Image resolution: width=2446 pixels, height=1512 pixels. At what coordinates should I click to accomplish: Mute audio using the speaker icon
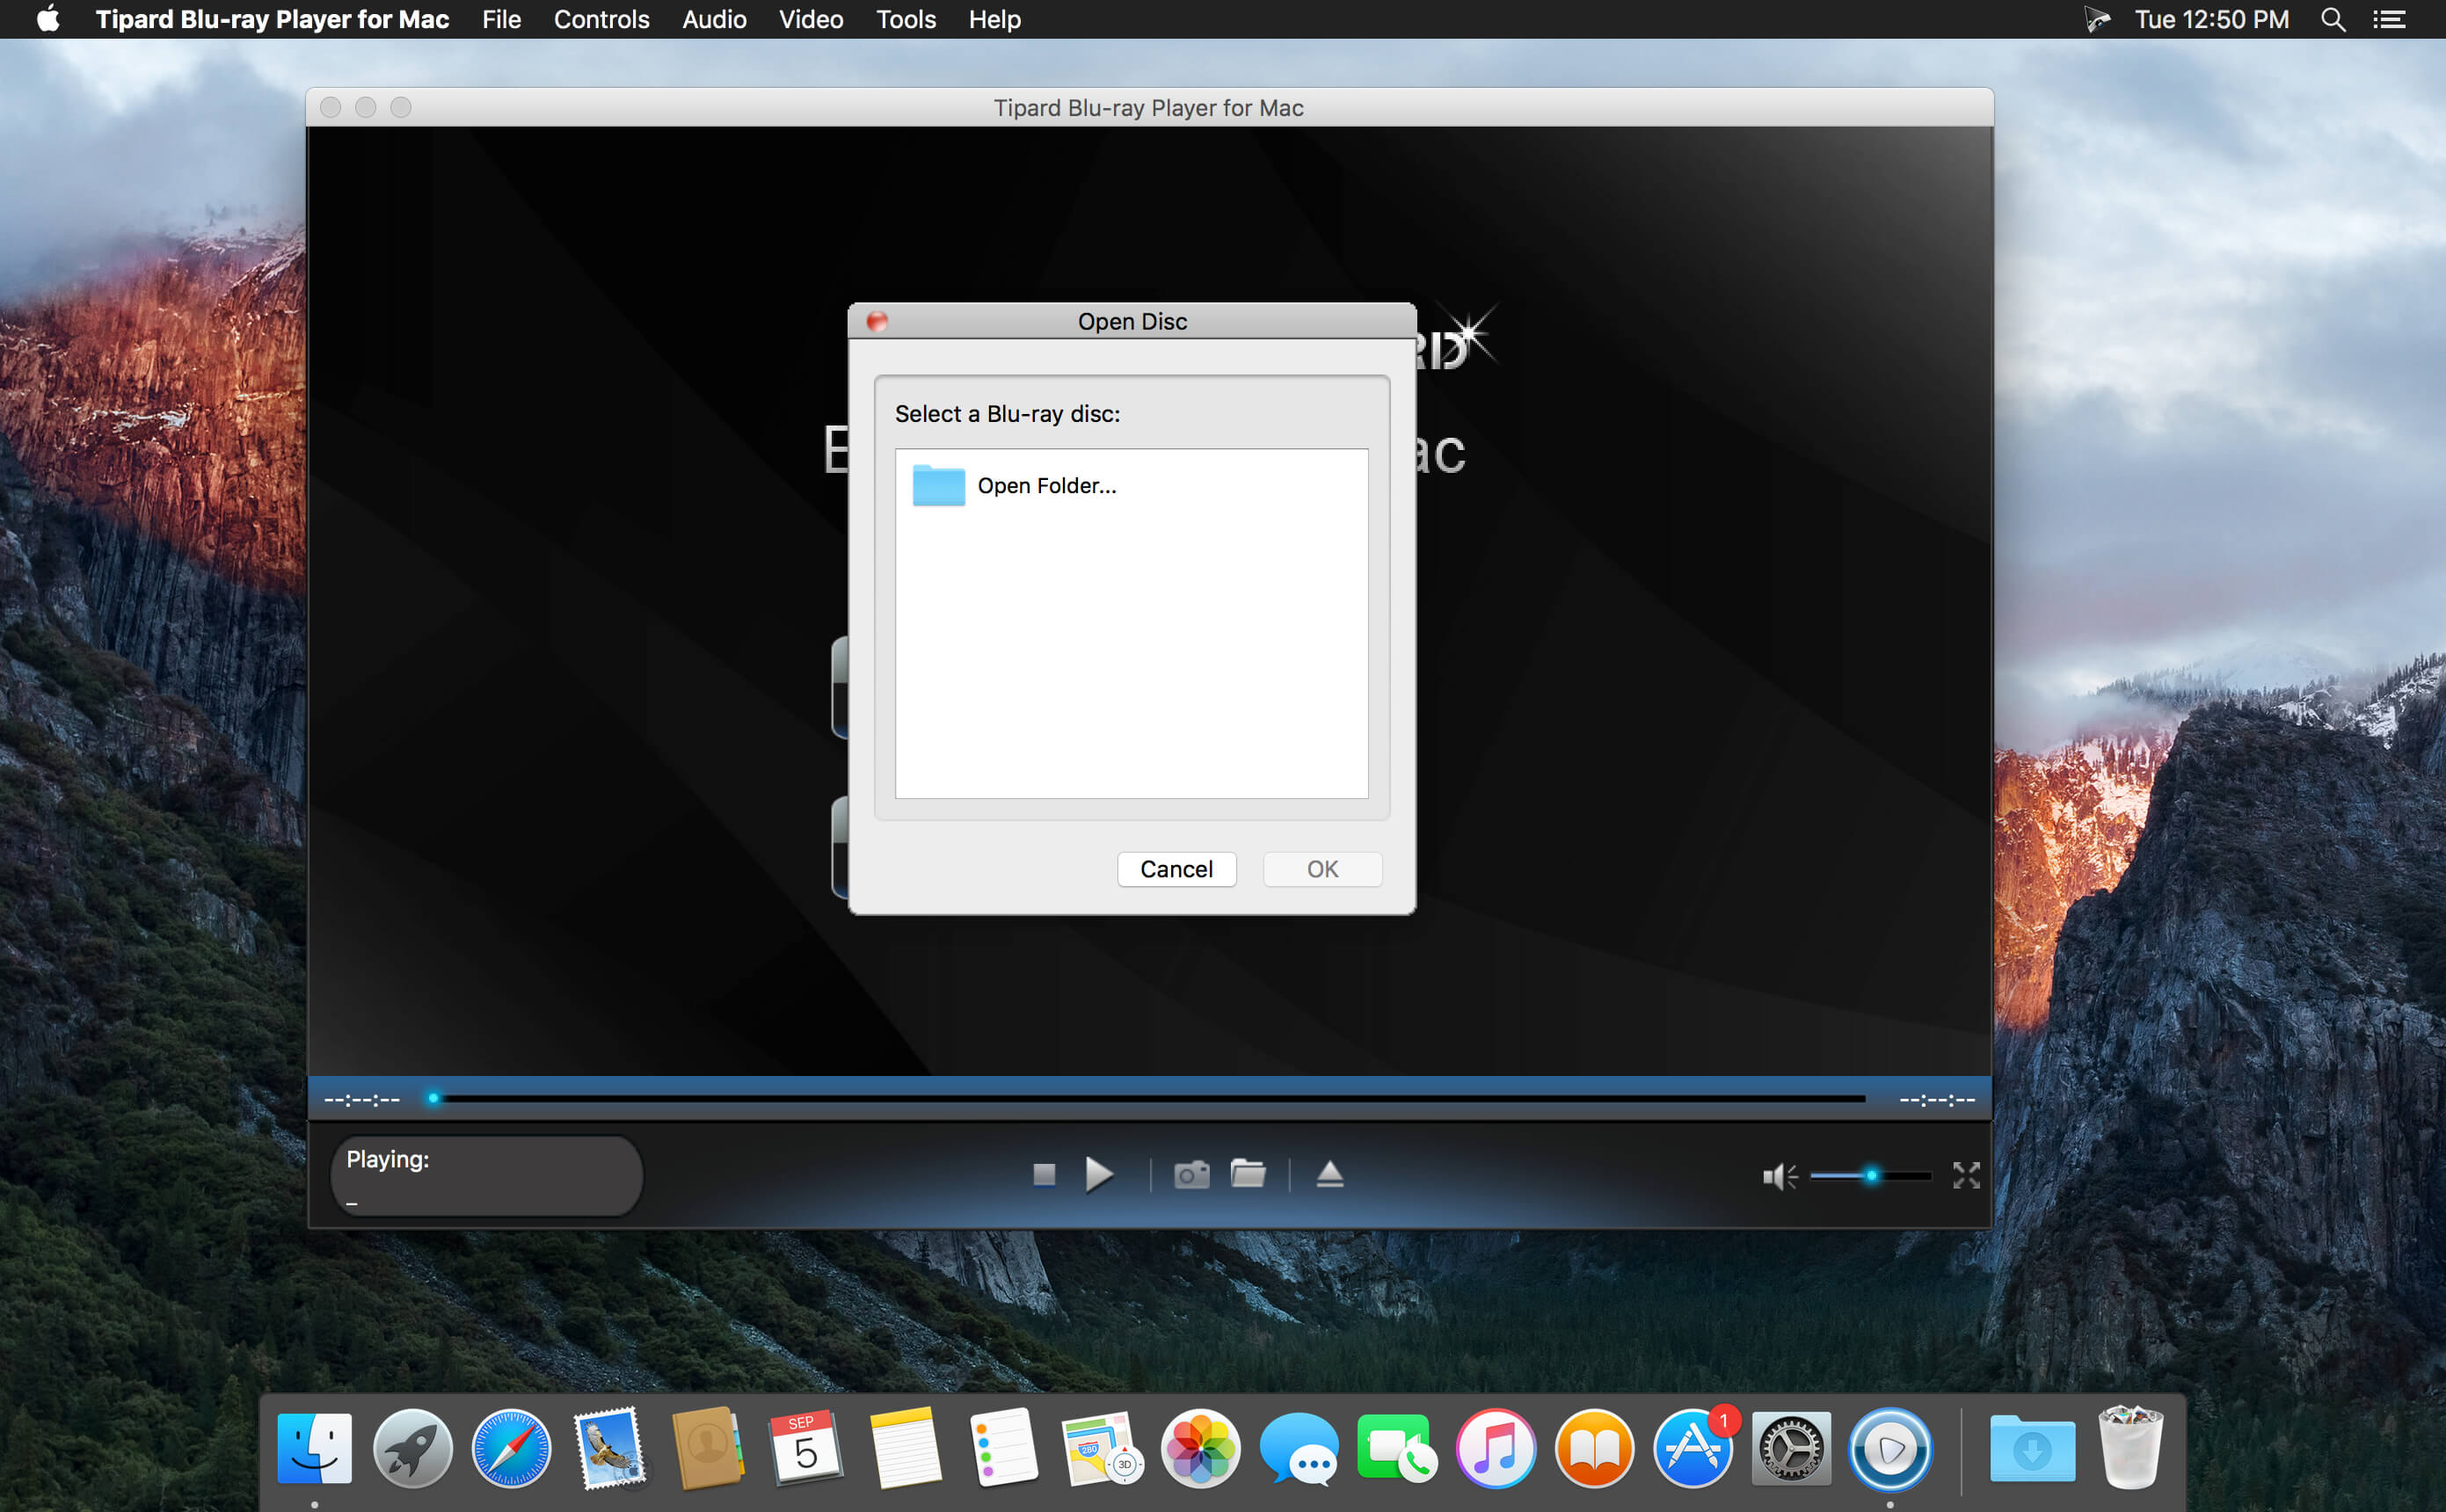[x=1779, y=1176]
